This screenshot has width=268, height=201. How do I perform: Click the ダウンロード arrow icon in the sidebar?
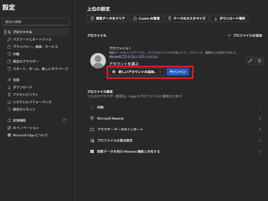tap(9, 87)
